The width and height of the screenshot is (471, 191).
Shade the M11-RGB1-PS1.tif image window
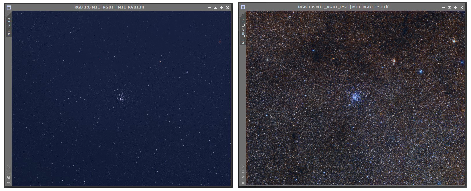[x=449, y=7]
